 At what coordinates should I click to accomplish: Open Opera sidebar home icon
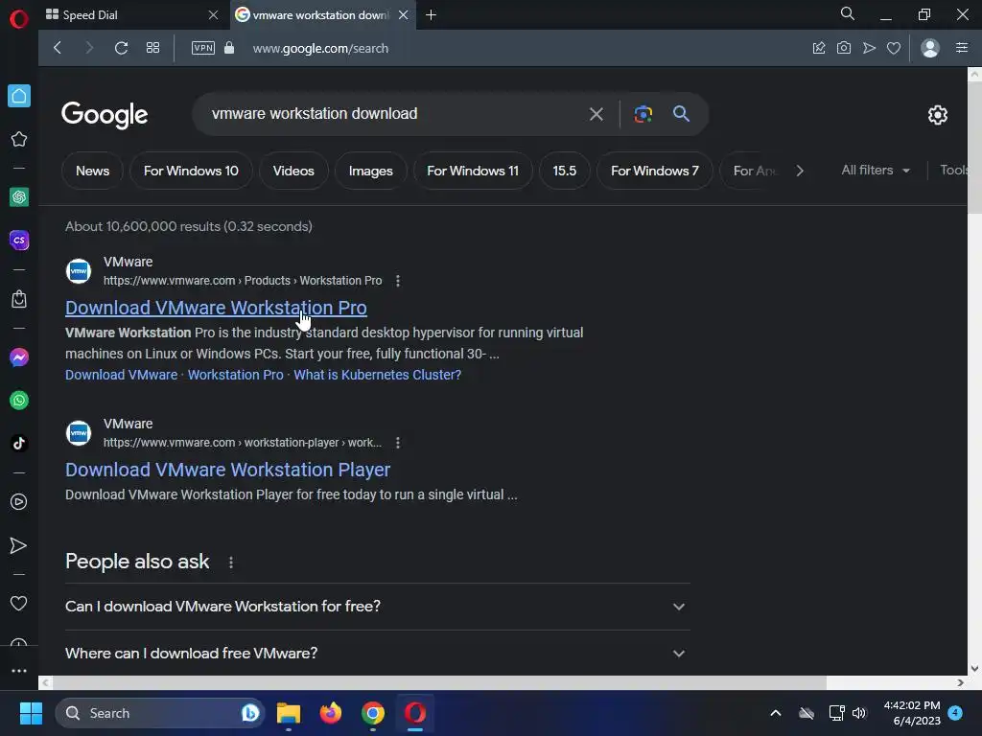[19, 96]
